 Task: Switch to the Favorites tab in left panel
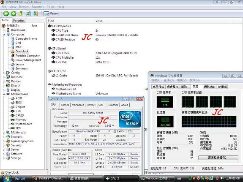pyautogui.click(x=19, y=20)
